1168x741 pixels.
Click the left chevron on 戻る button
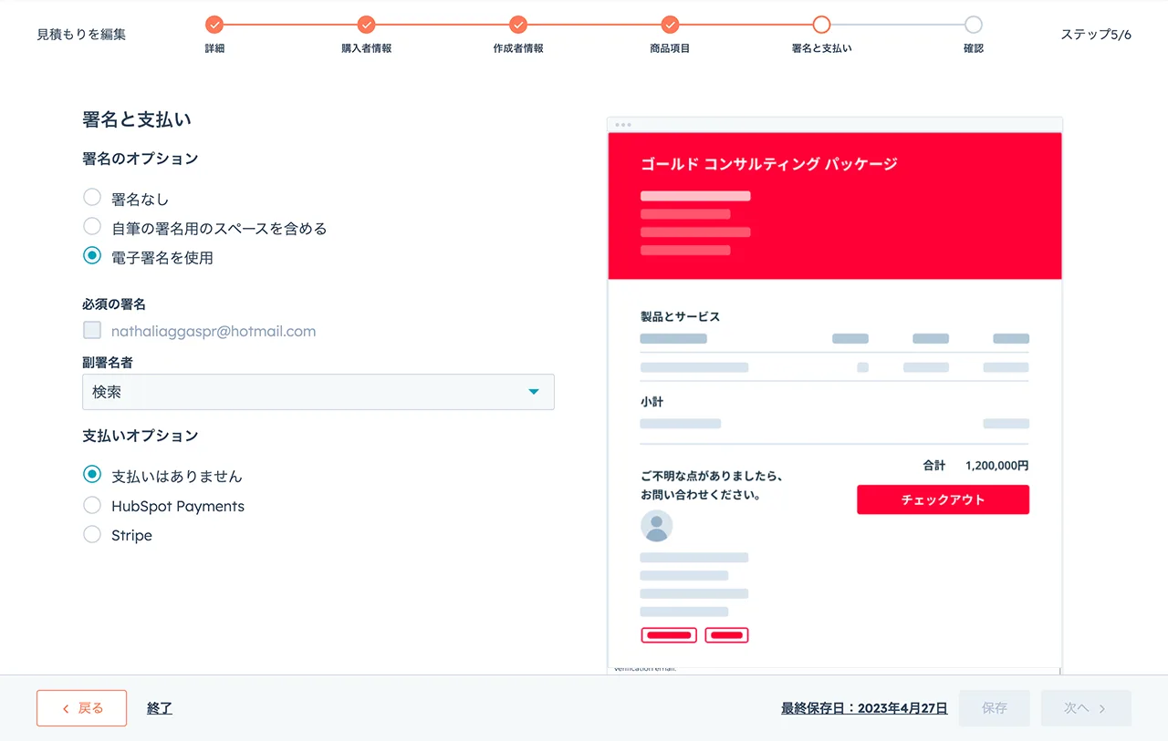tap(65, 708)
